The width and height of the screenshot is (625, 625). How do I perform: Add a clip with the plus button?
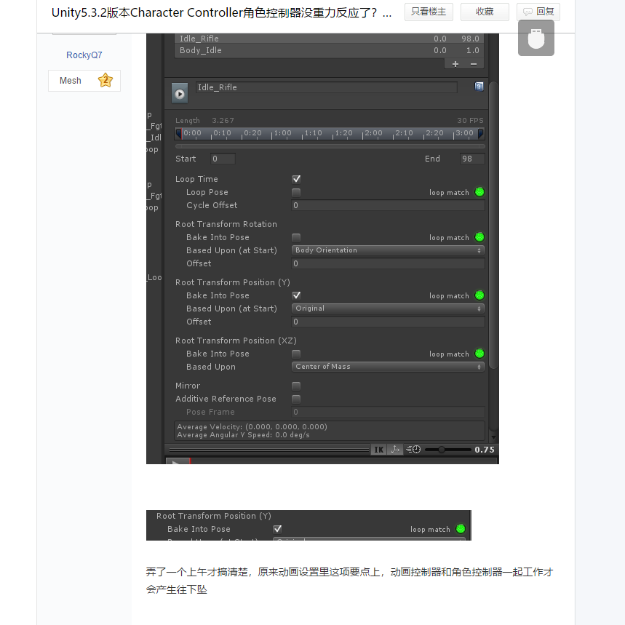click(455, 64)
